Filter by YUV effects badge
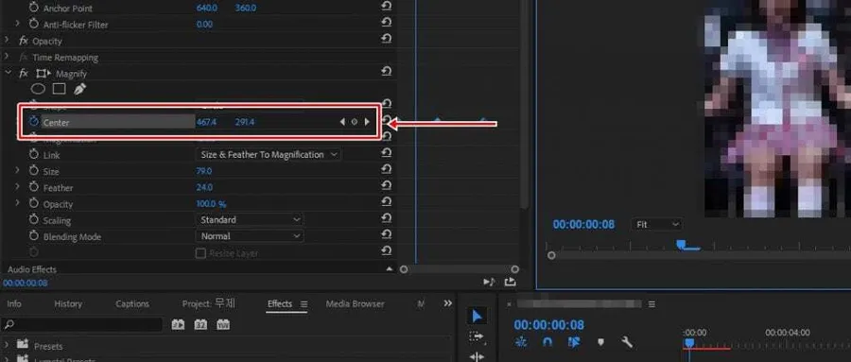The width and height of the screenshot is (851, 362). (222, 324)
